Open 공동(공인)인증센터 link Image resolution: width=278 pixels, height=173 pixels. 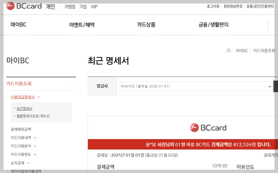[260, 6]
